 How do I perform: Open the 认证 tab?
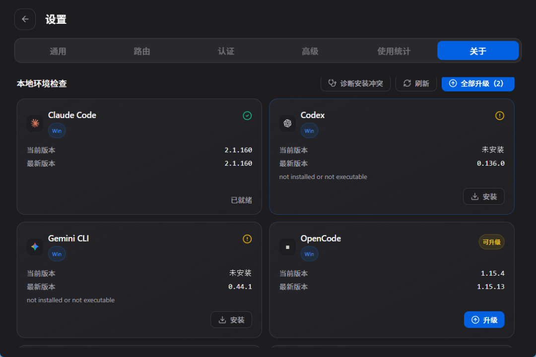(x=226, y=51)
